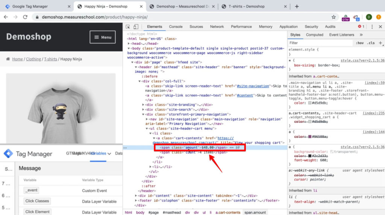Image resolution: width=385 pixels, height=215 pixels.
Task: Collapse the header masthead node
Action: [x=136, y=67]
